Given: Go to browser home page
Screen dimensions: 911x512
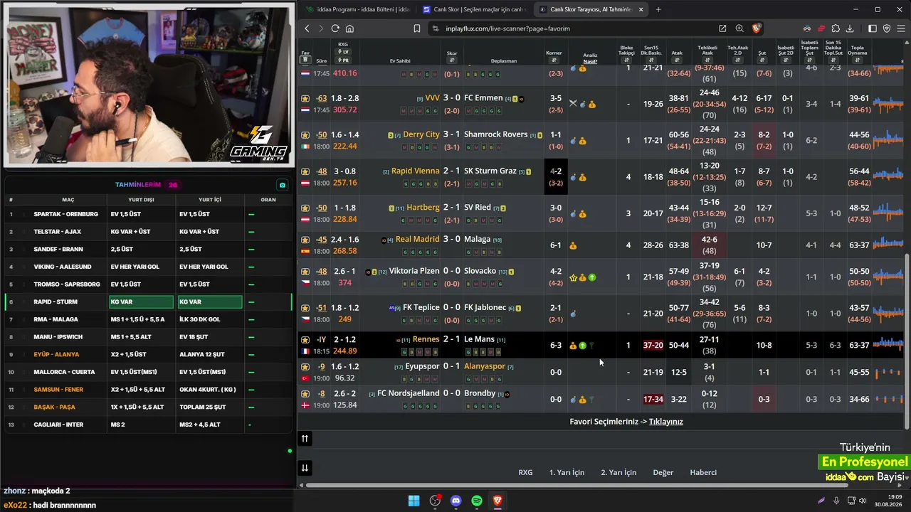Looking at the screenshot, I should (349, 28).
